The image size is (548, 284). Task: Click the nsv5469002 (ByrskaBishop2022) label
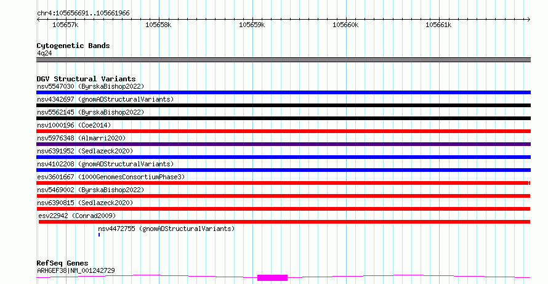click(91, 190)
